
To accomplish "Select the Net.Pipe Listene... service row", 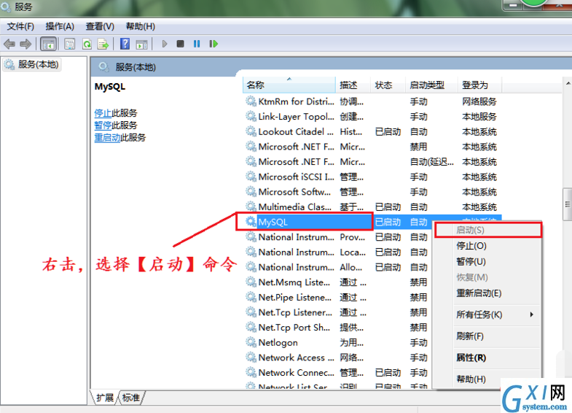I will (x=337, y=297).
